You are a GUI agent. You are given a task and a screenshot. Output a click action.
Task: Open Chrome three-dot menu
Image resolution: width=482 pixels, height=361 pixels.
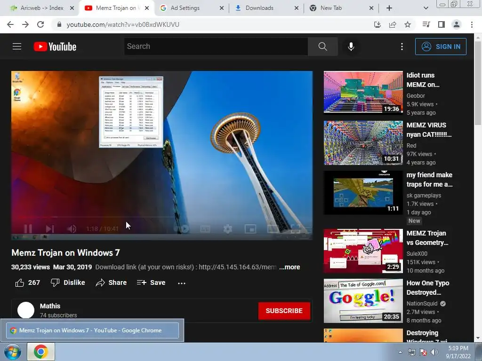[x=472, y=24]
